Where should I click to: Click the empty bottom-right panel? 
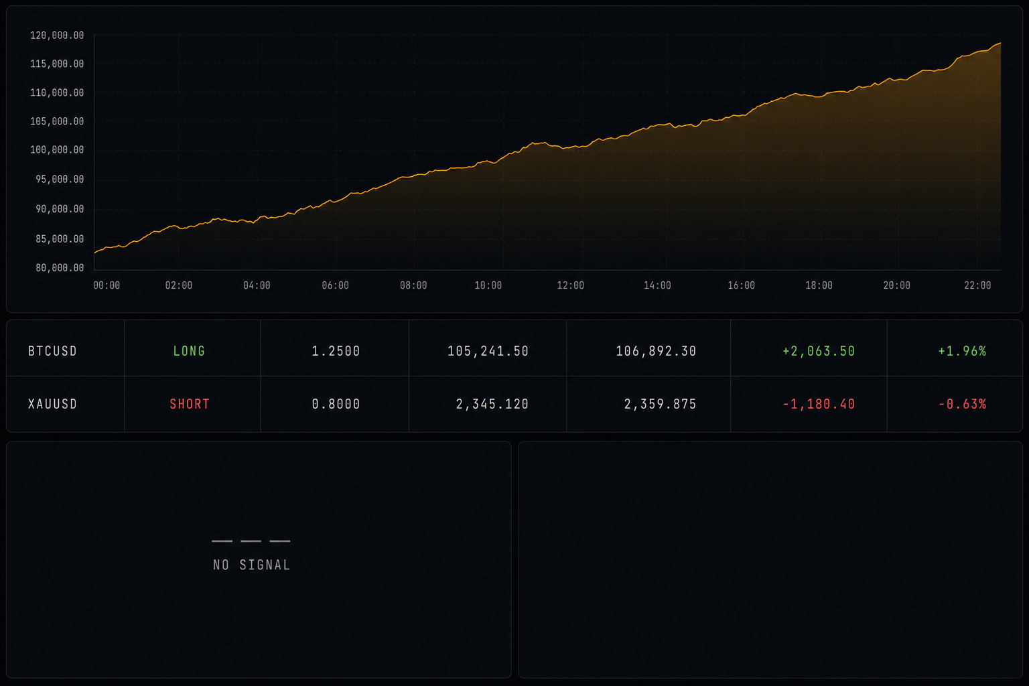coord(770,559)
